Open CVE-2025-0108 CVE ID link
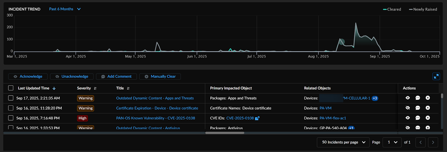447x152 pixels. tap(240, 118)
